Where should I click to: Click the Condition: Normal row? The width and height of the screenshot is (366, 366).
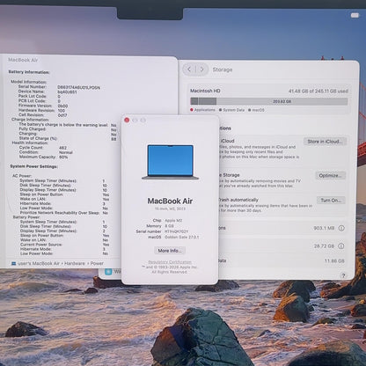(46, 152)
